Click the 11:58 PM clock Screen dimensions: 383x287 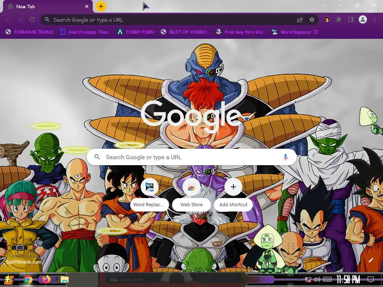pos(348,280)
